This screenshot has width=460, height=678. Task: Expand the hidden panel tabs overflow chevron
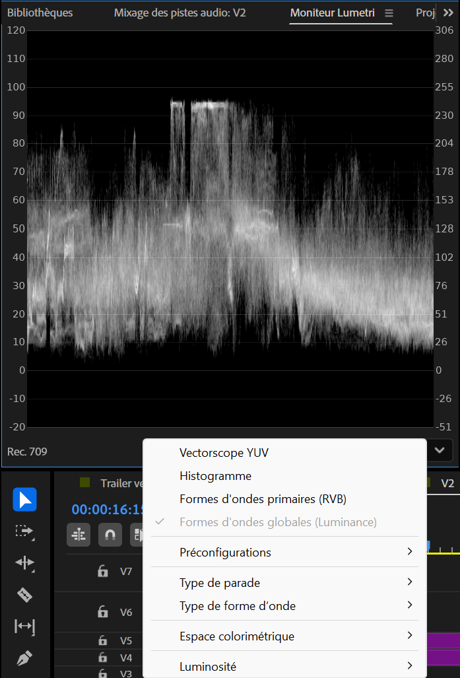[448, 13]
